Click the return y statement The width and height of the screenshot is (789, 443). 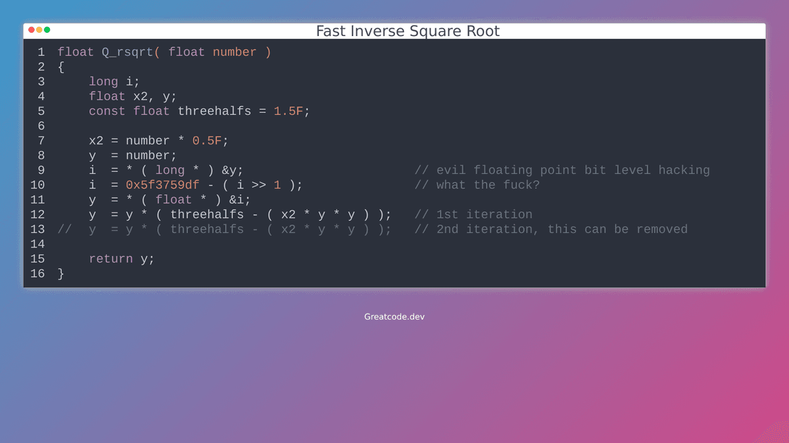(121, 259)
